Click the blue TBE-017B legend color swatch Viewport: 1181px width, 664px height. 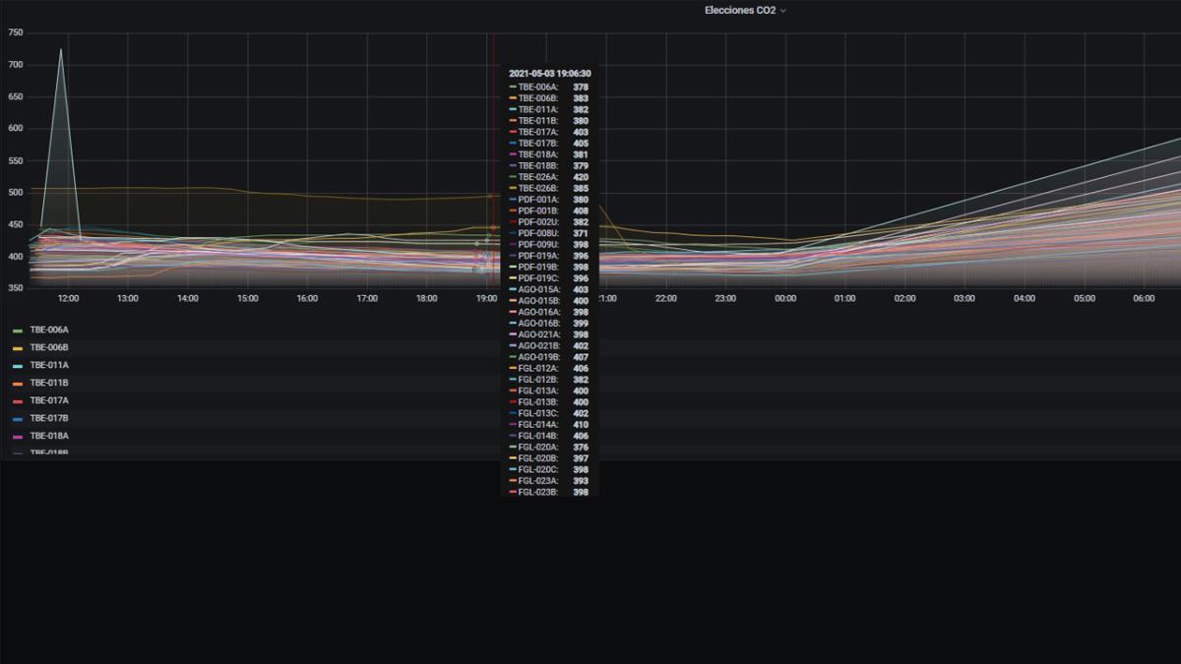click(x=18, y=419)
